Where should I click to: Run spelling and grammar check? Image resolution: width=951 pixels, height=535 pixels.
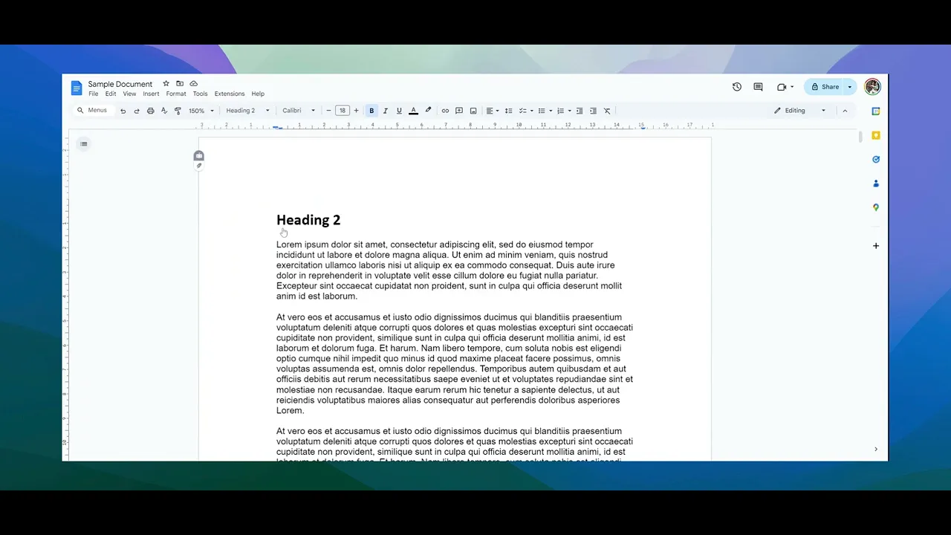pos(164,111)
